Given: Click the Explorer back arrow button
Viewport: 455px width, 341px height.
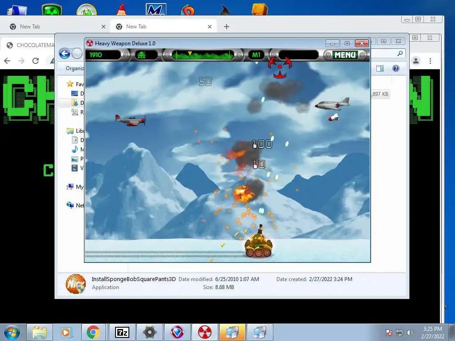Looking at the screenshot, I should click(64, 54).
